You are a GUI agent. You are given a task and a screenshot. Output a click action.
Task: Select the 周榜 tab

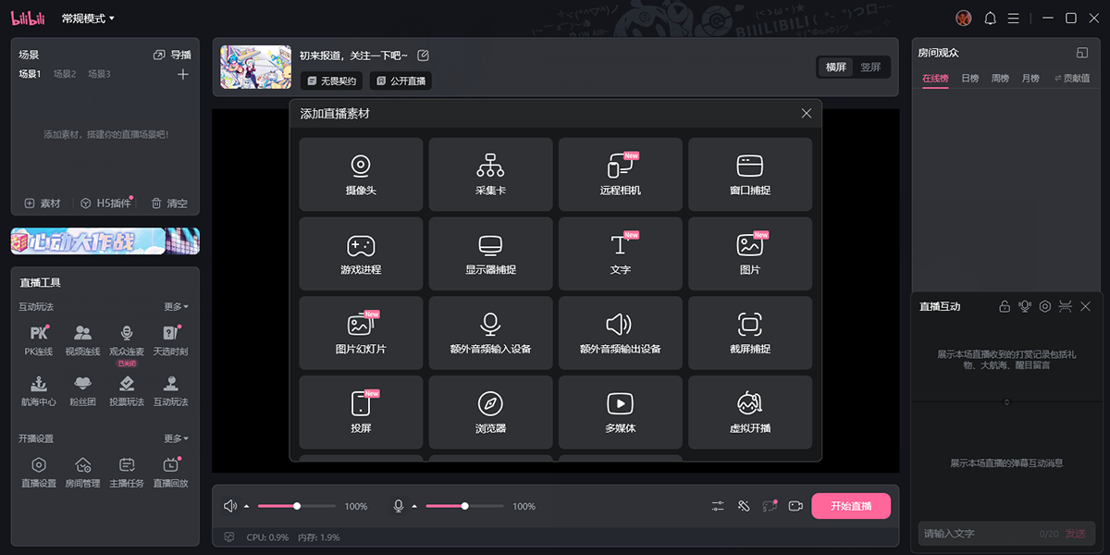(1000, 79)
